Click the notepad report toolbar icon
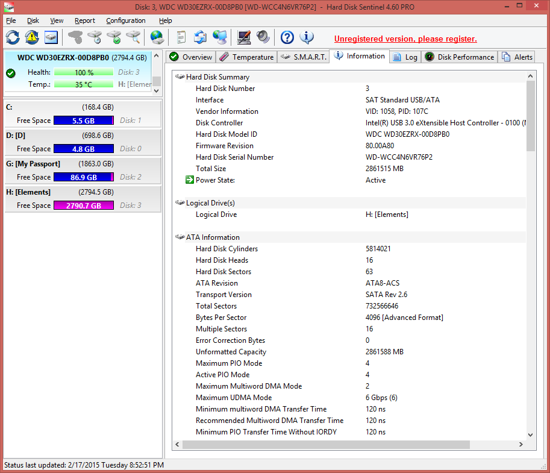550x473 pixels. tap(181, 37)
